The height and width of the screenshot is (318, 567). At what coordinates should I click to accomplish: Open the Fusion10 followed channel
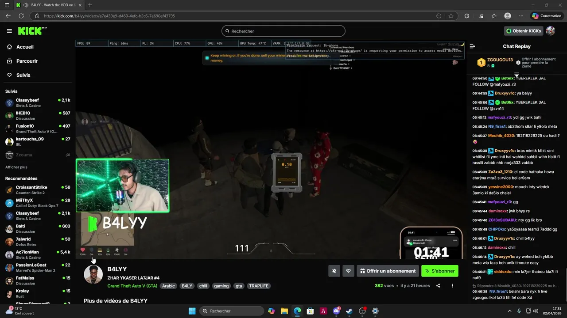tap(38, 129)
